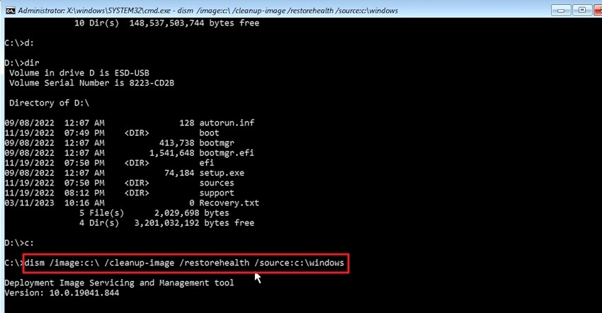
Task: Click the 'sources' directory entry
Action: (217, 183)
